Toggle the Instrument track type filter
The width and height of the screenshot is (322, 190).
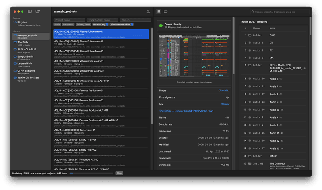[x=68, y=25]
